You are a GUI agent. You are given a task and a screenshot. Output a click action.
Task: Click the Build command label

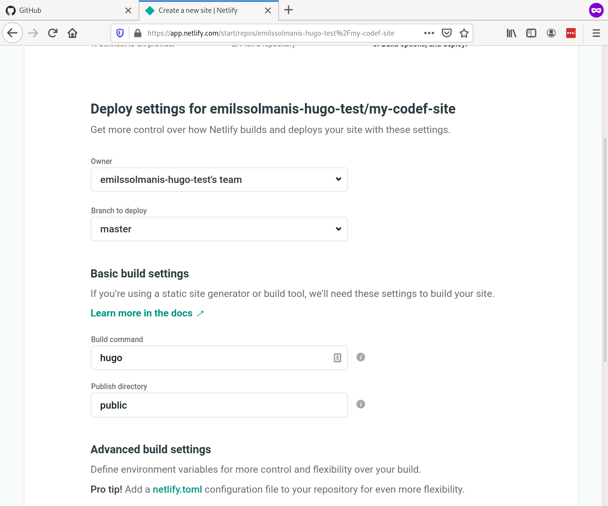[117, 339]
